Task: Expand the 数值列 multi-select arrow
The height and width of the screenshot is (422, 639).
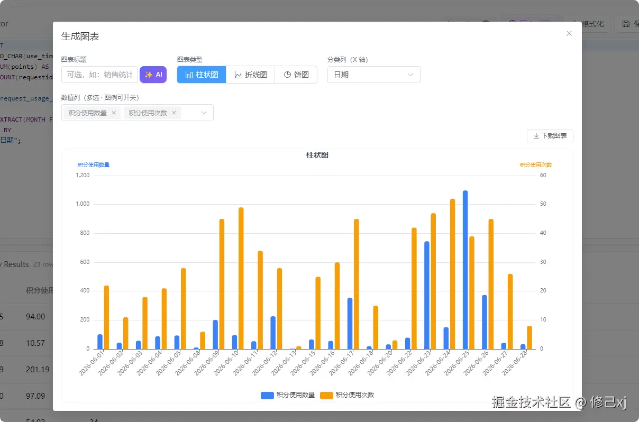Action: pos(204,113)
